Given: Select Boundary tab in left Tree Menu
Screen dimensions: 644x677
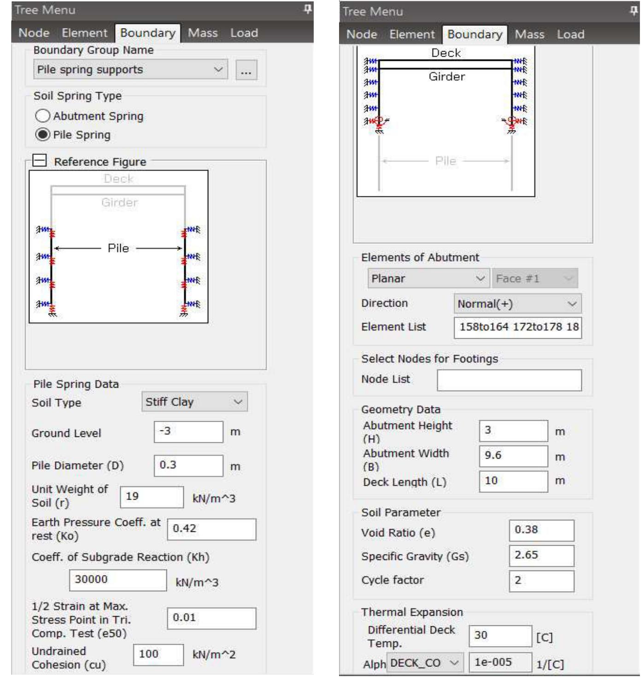Looking at the screenshot, I should [148, 33].
